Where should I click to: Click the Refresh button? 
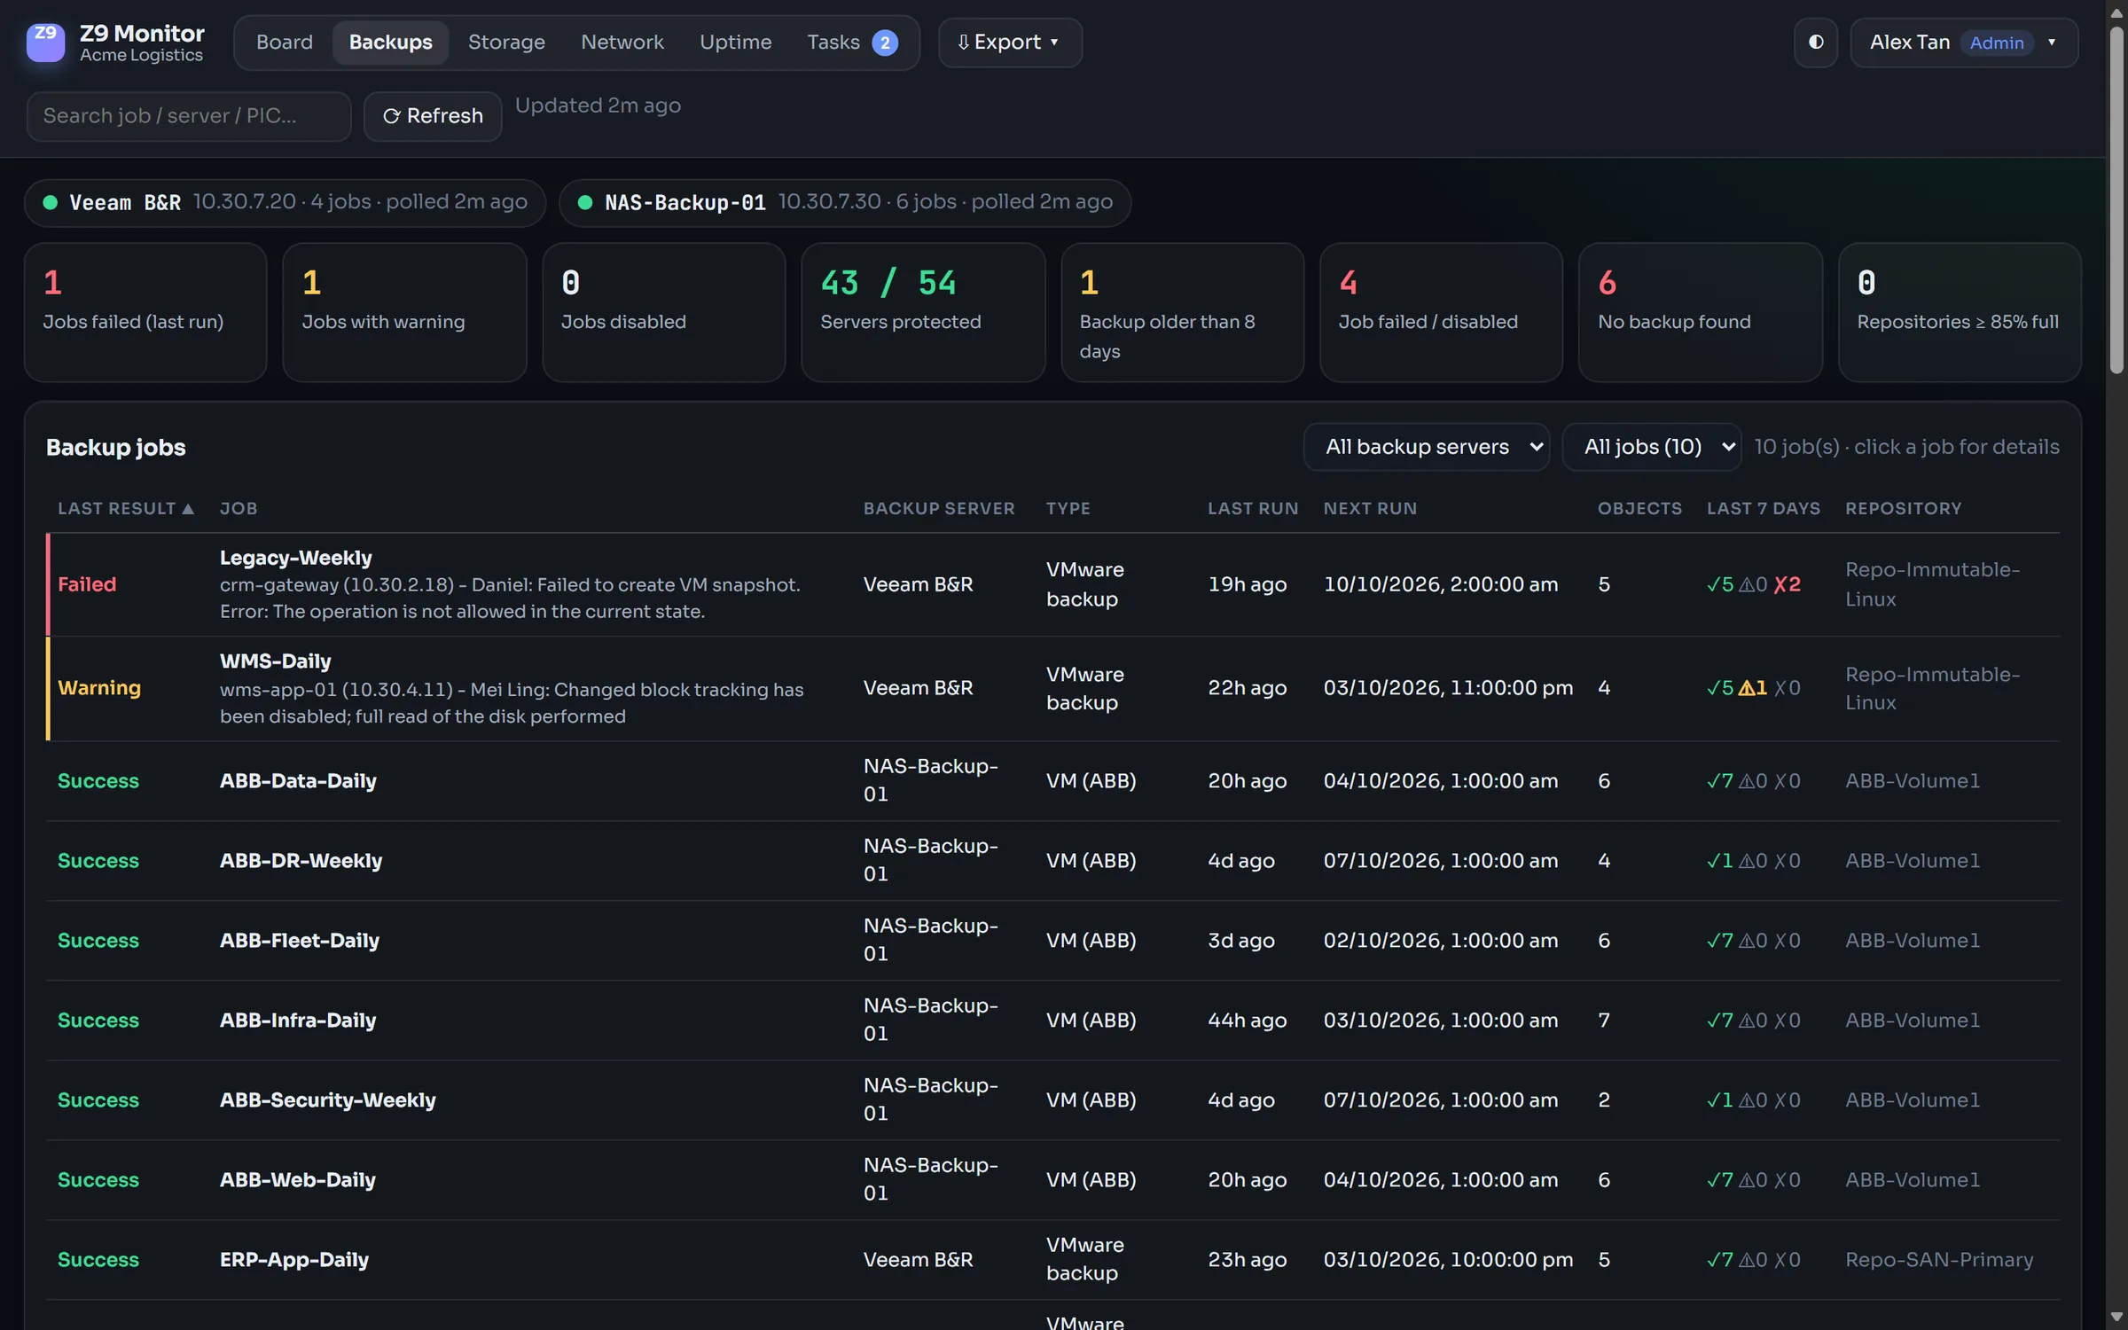click(433, 116)
